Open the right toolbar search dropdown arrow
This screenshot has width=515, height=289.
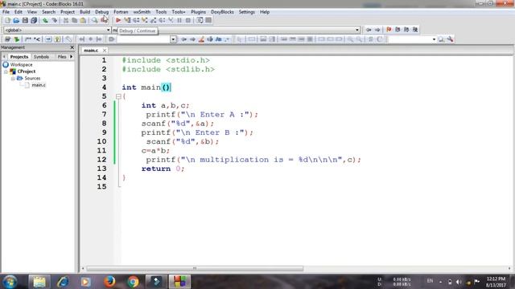pos(434,39)
